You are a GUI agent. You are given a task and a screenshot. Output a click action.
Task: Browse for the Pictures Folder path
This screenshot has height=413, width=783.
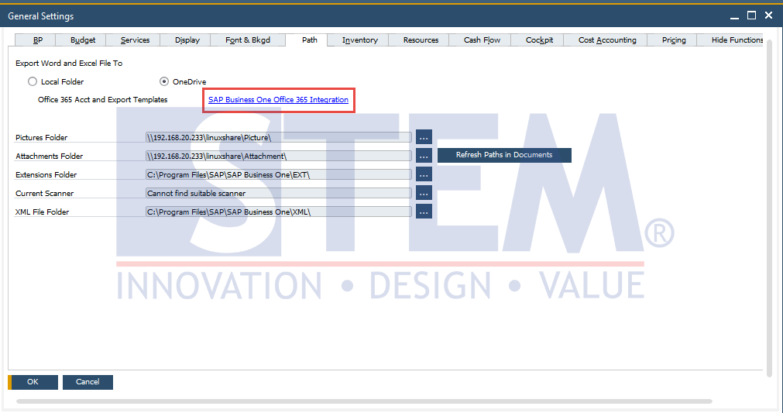(x=424, y=137)
